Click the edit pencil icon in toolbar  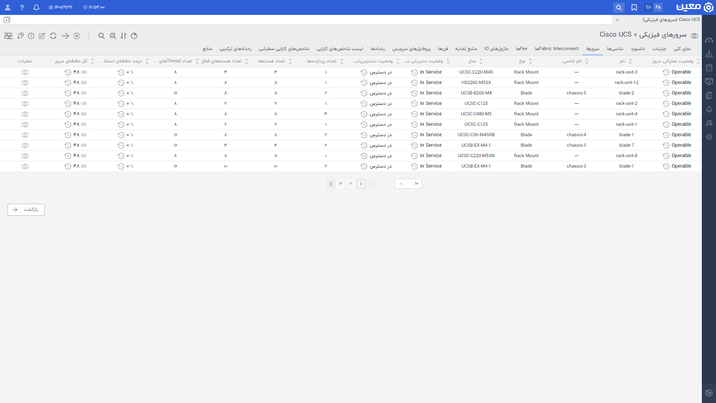tap(42, 36)
